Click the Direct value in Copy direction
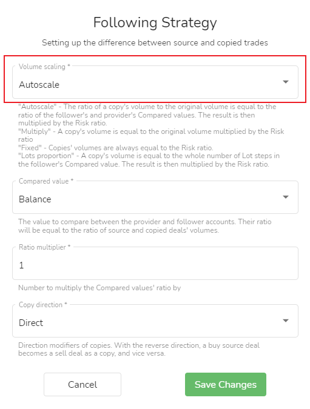 click(31, 323)
